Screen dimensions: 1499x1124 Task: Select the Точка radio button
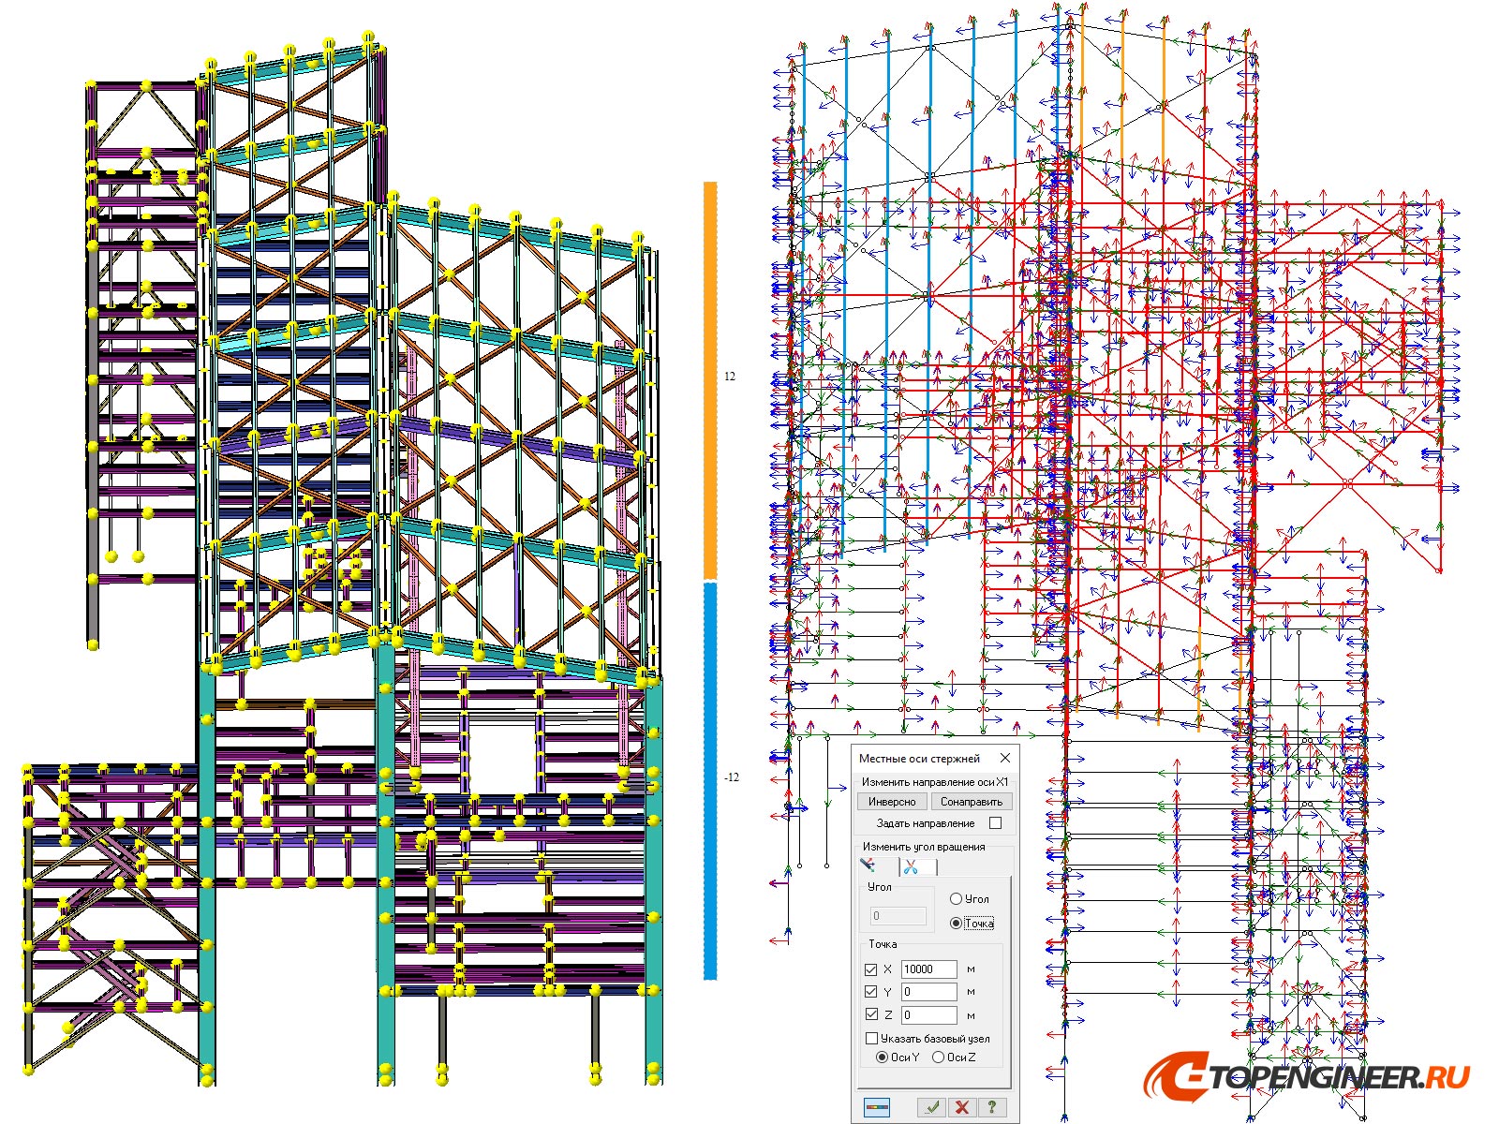(x=956, y=924)
